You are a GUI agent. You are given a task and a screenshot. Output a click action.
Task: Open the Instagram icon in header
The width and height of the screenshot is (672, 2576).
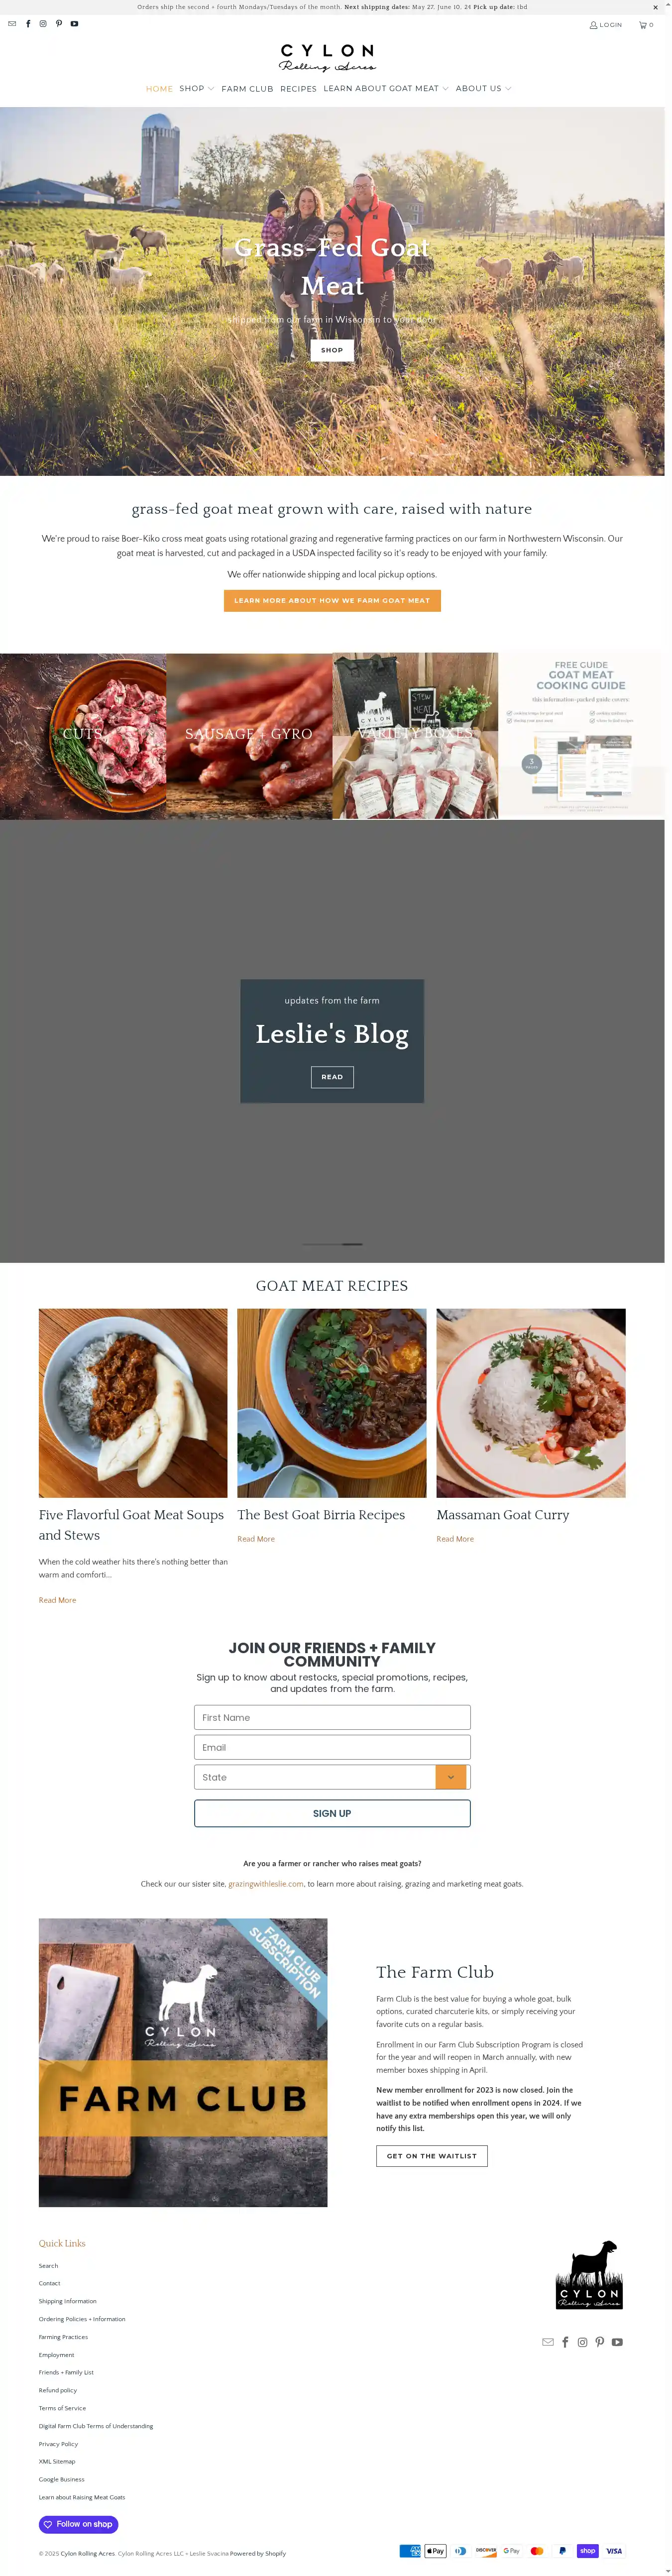pos(43,24)
